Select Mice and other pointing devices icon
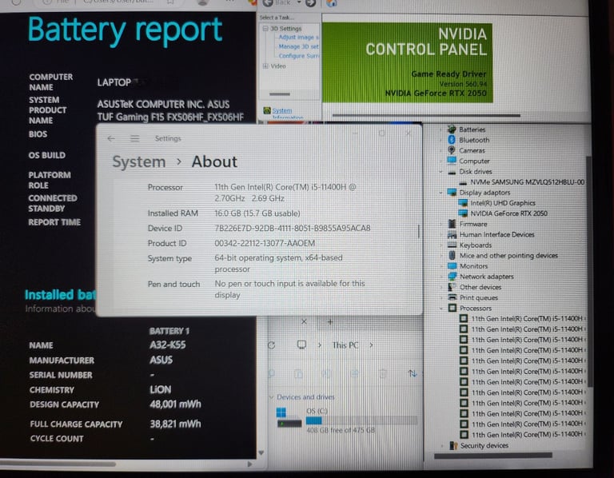 (452, 255)
